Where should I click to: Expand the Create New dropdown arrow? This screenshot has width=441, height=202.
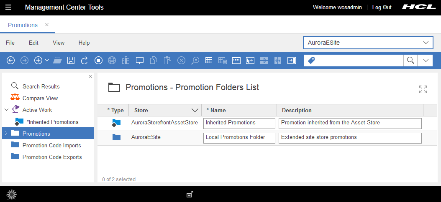coord(46,61)
